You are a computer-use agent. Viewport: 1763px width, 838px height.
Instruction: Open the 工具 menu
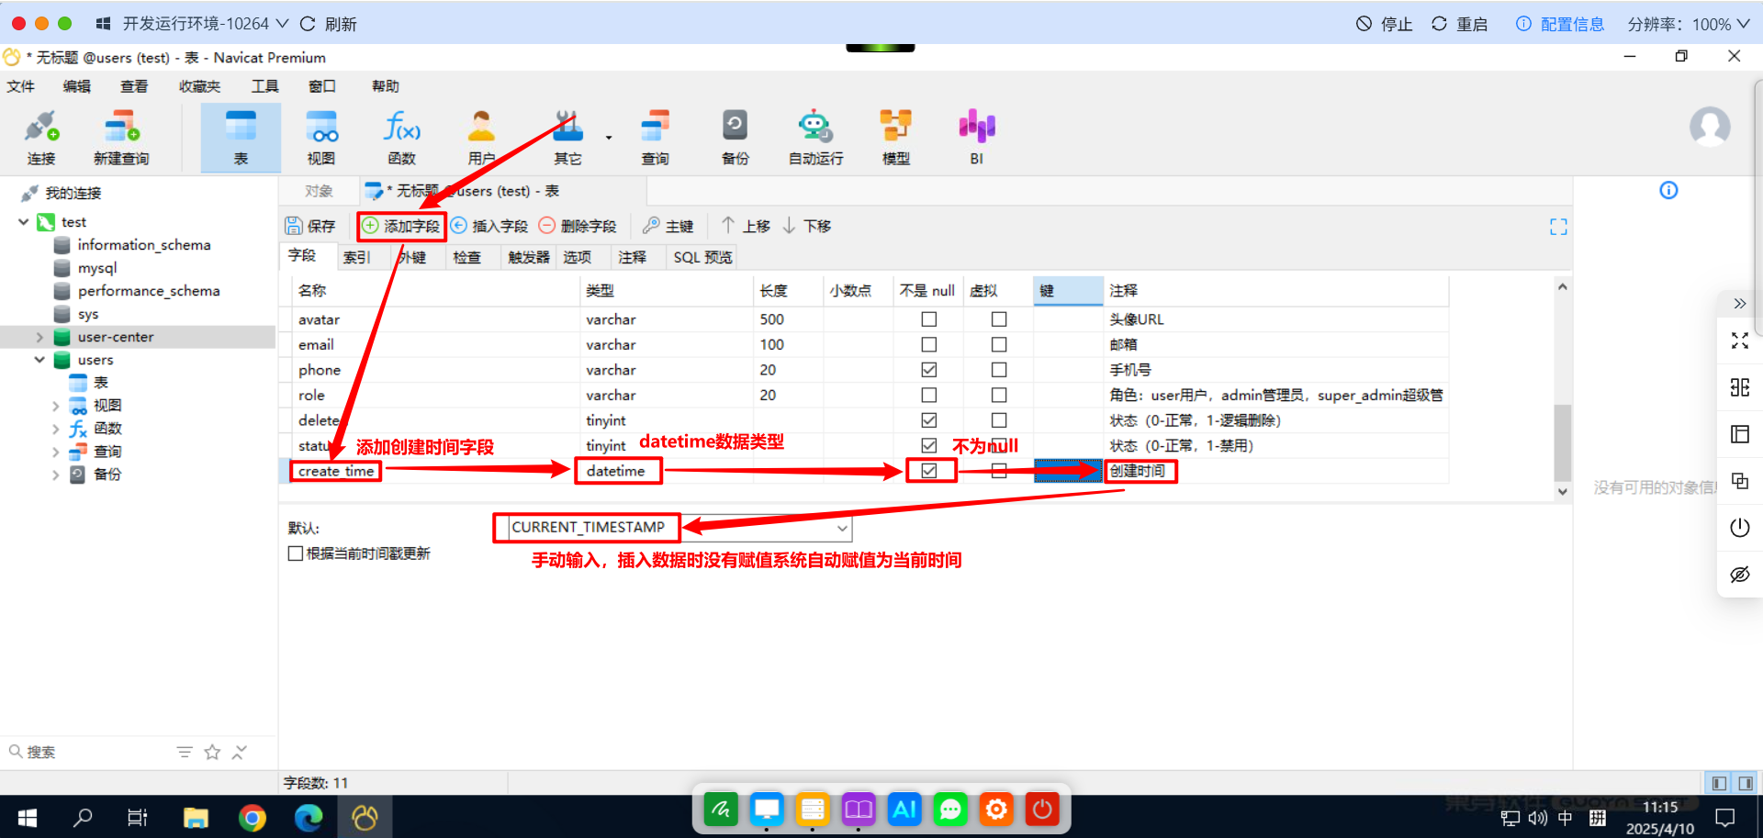click(264, 86)
